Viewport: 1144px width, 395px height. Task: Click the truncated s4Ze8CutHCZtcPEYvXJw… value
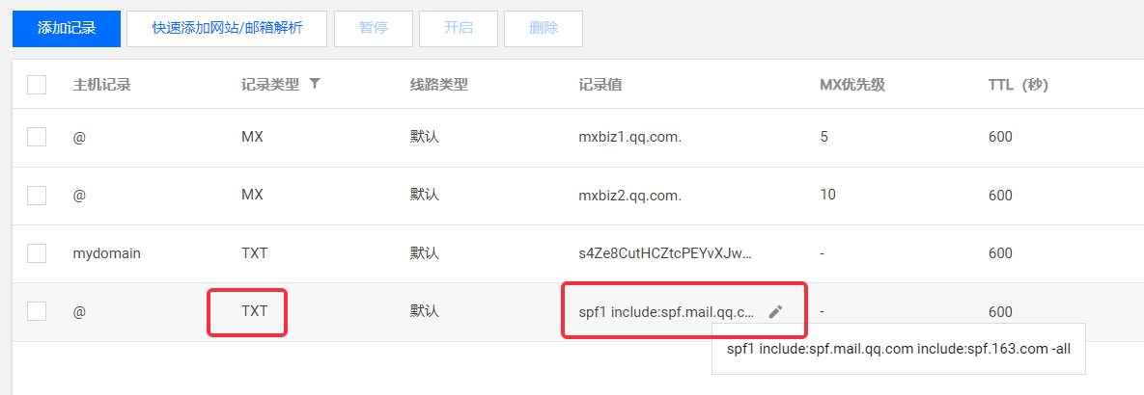pyautogui.click(x=664, y=253)
